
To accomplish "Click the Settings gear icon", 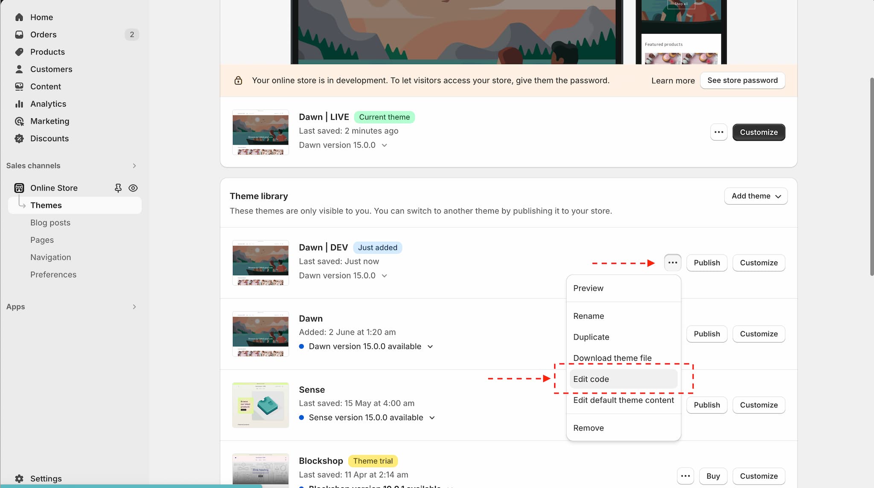I will pyautogui.click(x=19, y=479).
